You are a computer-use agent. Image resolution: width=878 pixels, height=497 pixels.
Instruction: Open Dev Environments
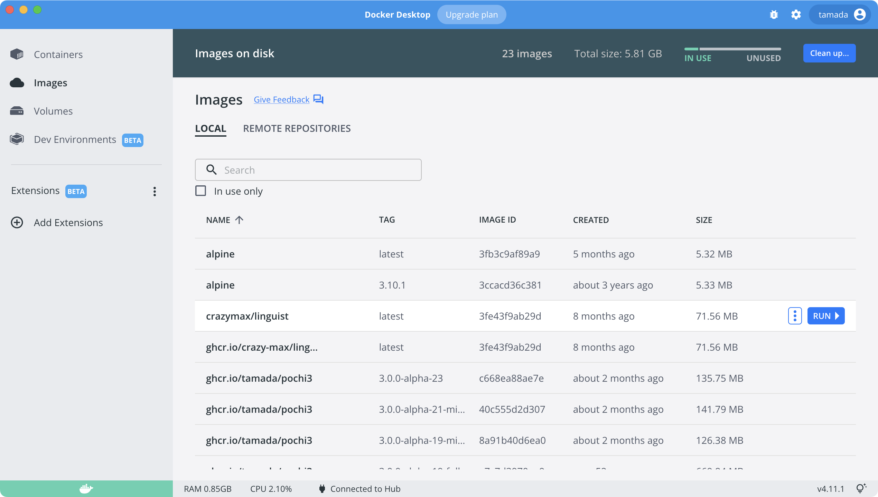coord(75,139)
